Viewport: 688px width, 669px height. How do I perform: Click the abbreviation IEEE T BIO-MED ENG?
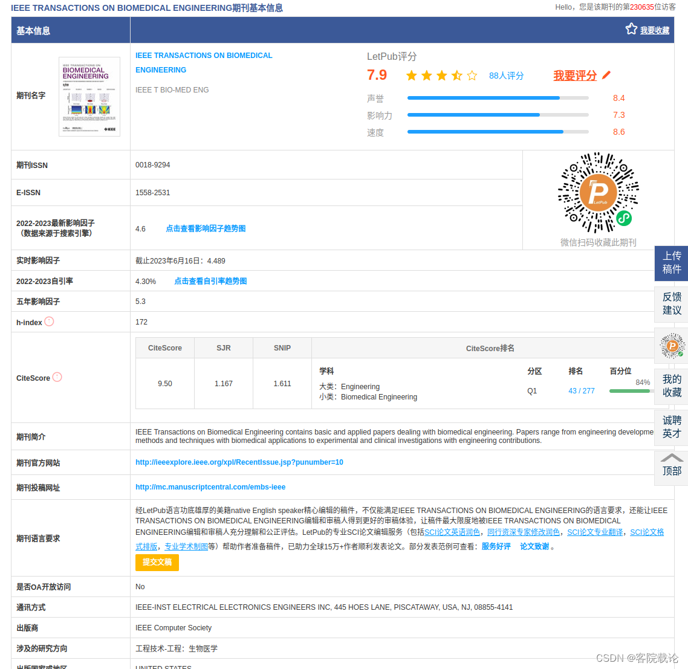click(x=172, y=90)
